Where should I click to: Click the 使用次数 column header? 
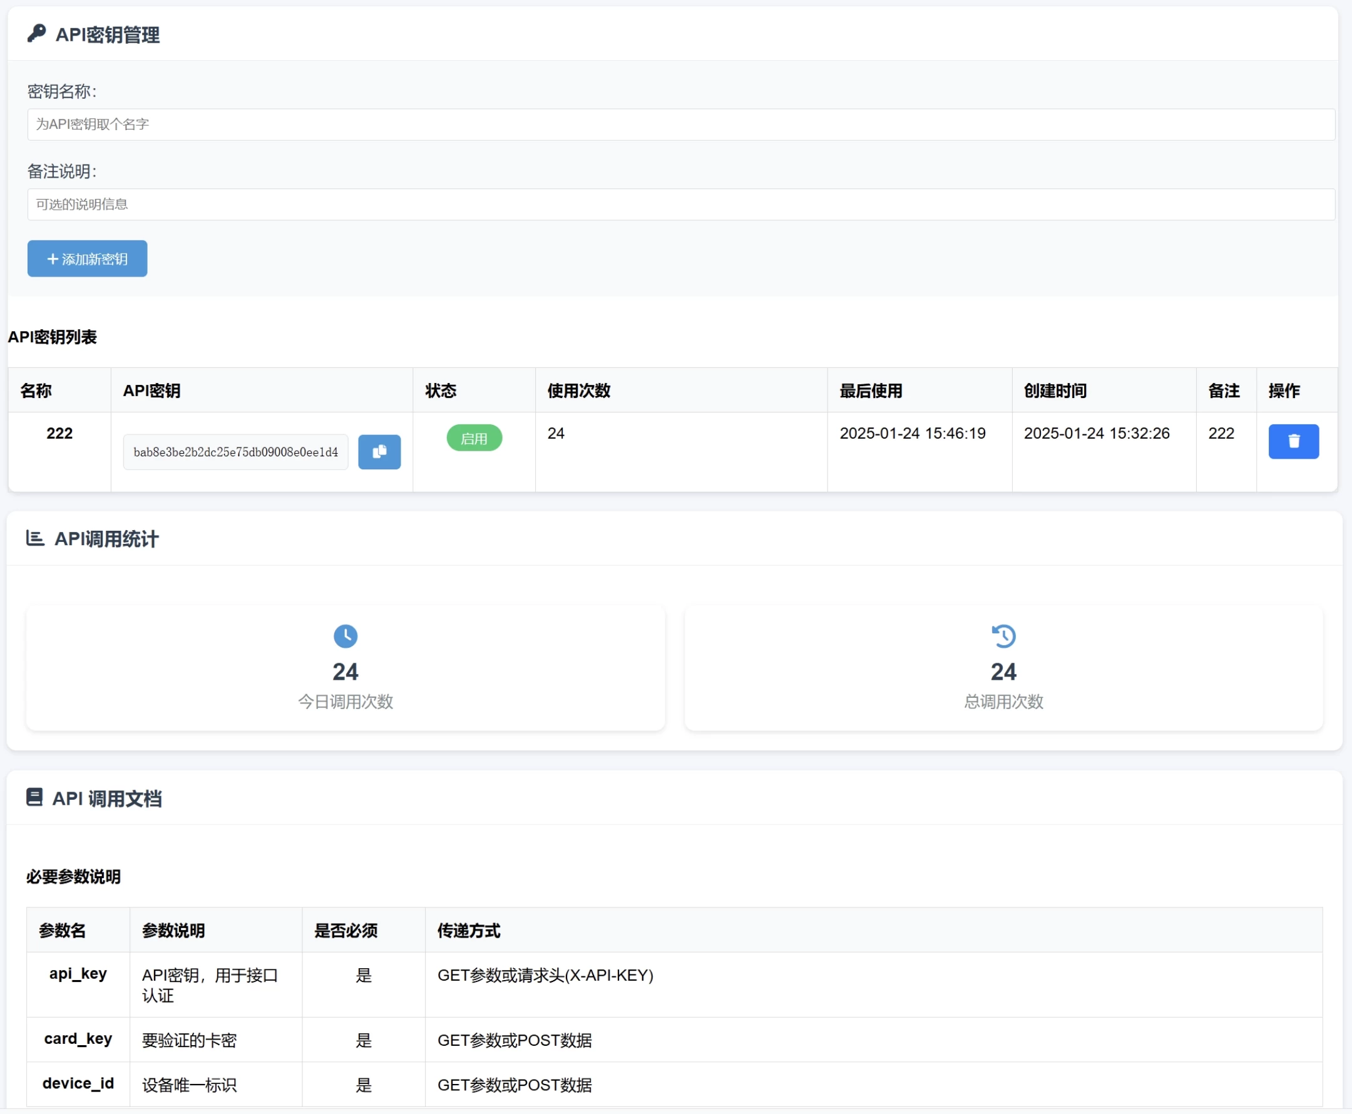(x=577, y=391)
